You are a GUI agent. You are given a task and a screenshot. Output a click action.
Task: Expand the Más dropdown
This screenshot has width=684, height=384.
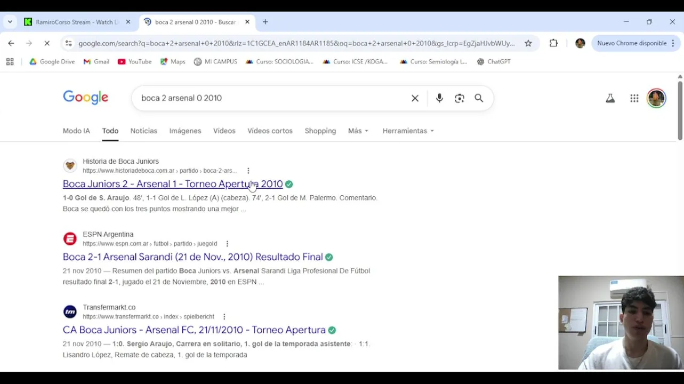tap(358, 131)
